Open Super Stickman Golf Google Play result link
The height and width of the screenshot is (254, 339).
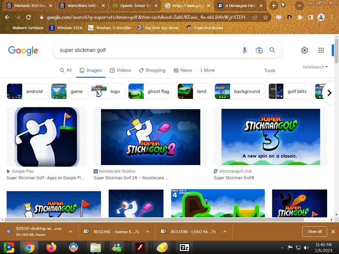tap(45, 178)
